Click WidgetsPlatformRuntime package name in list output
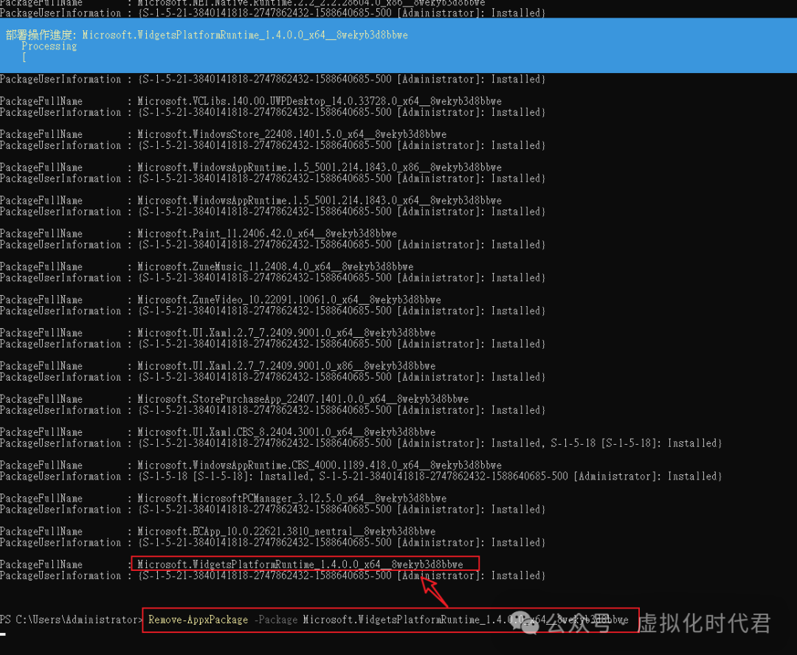The height and width of the screenshot is (655, 797). 300,564
